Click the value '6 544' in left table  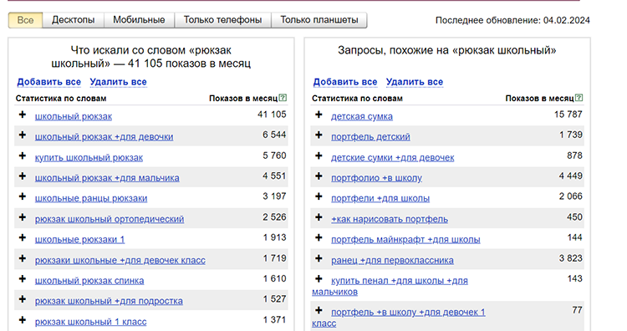coord(274,135)
